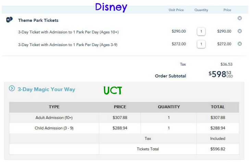Image resolution: width=250 pixels, height=162 pixels.
Task: Click the Unit Price column header
Action: (176, 10)
